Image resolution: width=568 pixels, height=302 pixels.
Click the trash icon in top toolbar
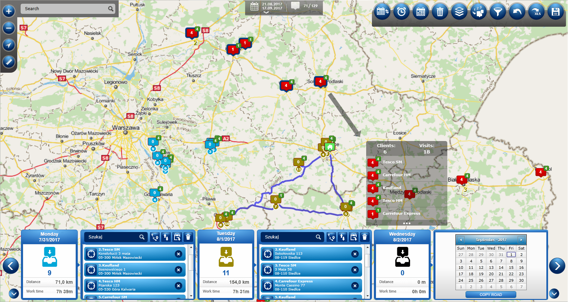click(x=440, y=12)
